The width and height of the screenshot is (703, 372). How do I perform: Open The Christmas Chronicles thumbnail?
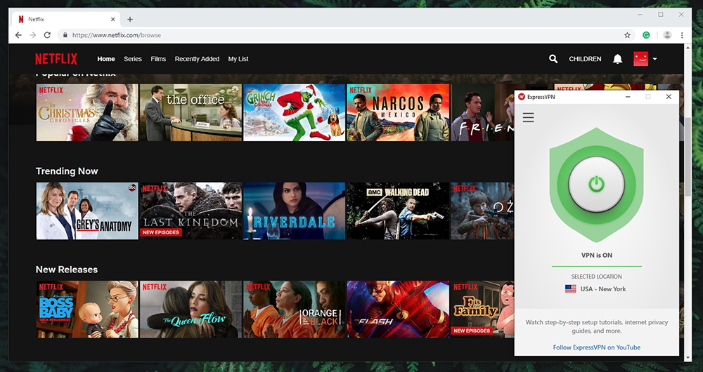coord(87,112)
